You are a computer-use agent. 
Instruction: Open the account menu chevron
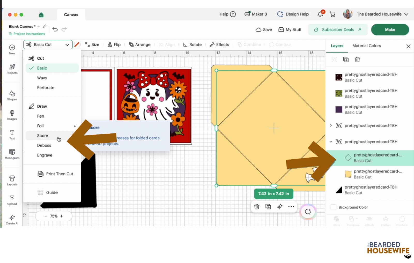coord(406,14)
